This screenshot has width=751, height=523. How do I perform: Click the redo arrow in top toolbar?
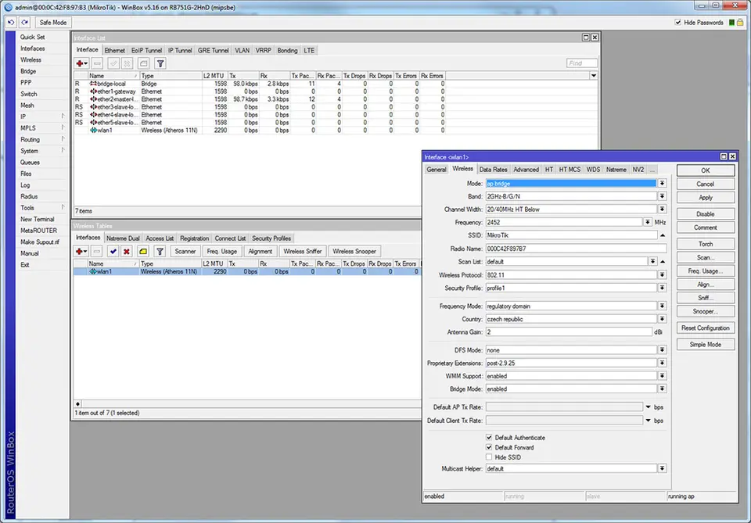coord(25,23)
